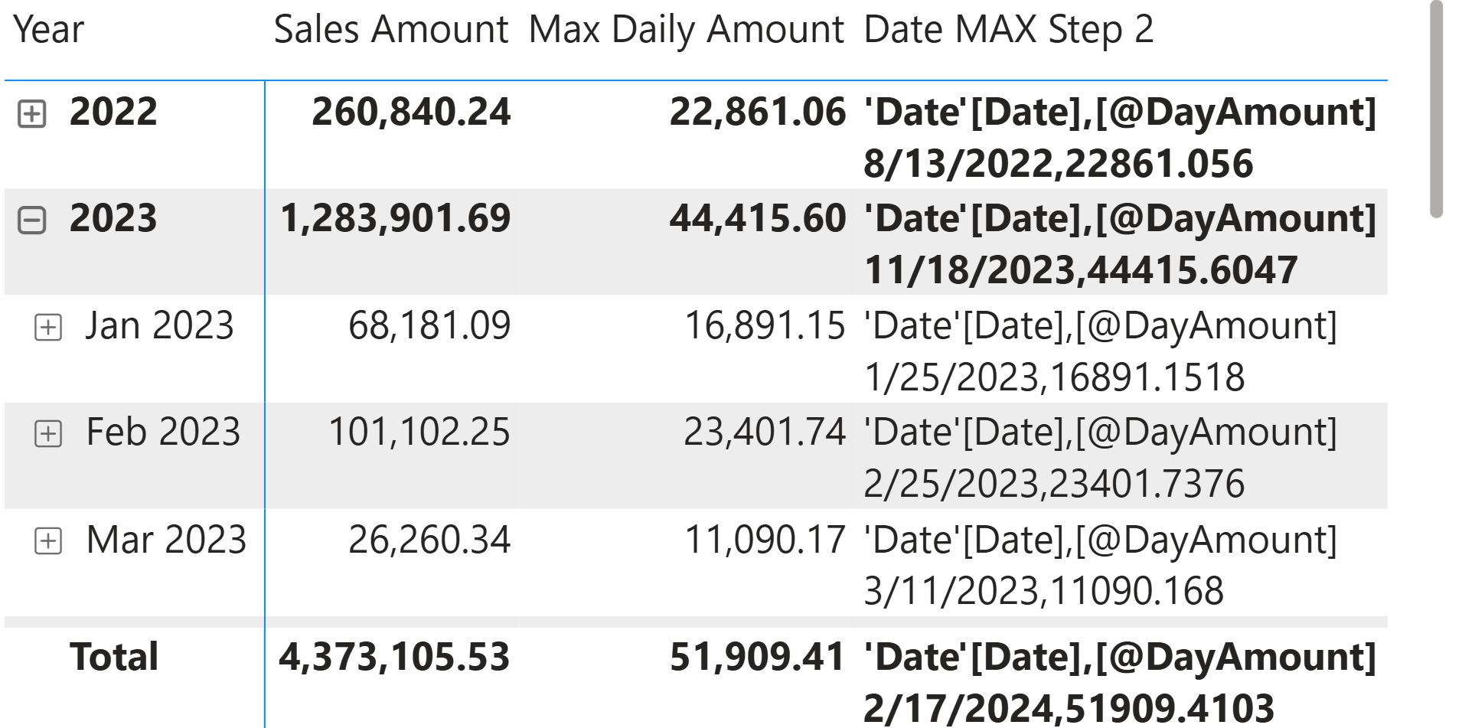Click the Date MAX Step 2 header

click(1008, 31)
